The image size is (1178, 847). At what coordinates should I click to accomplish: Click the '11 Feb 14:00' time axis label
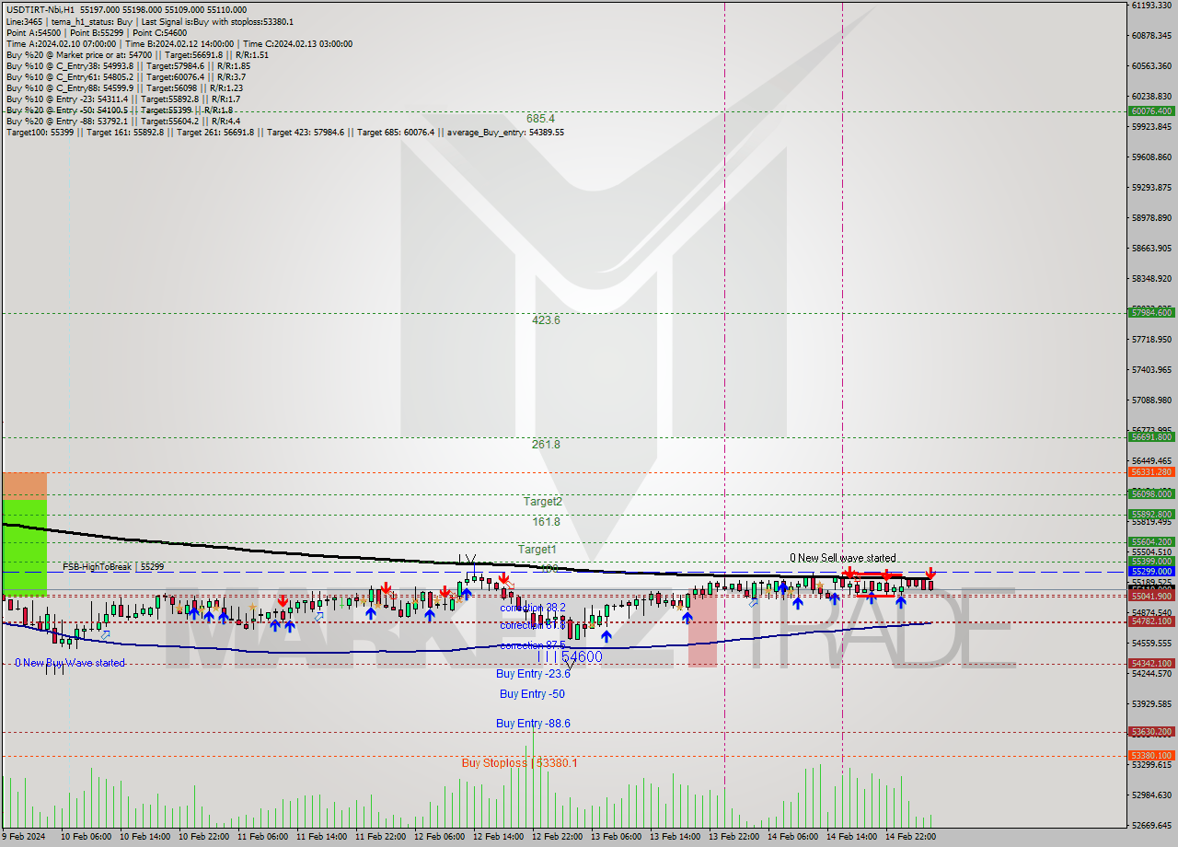(322, 837)
